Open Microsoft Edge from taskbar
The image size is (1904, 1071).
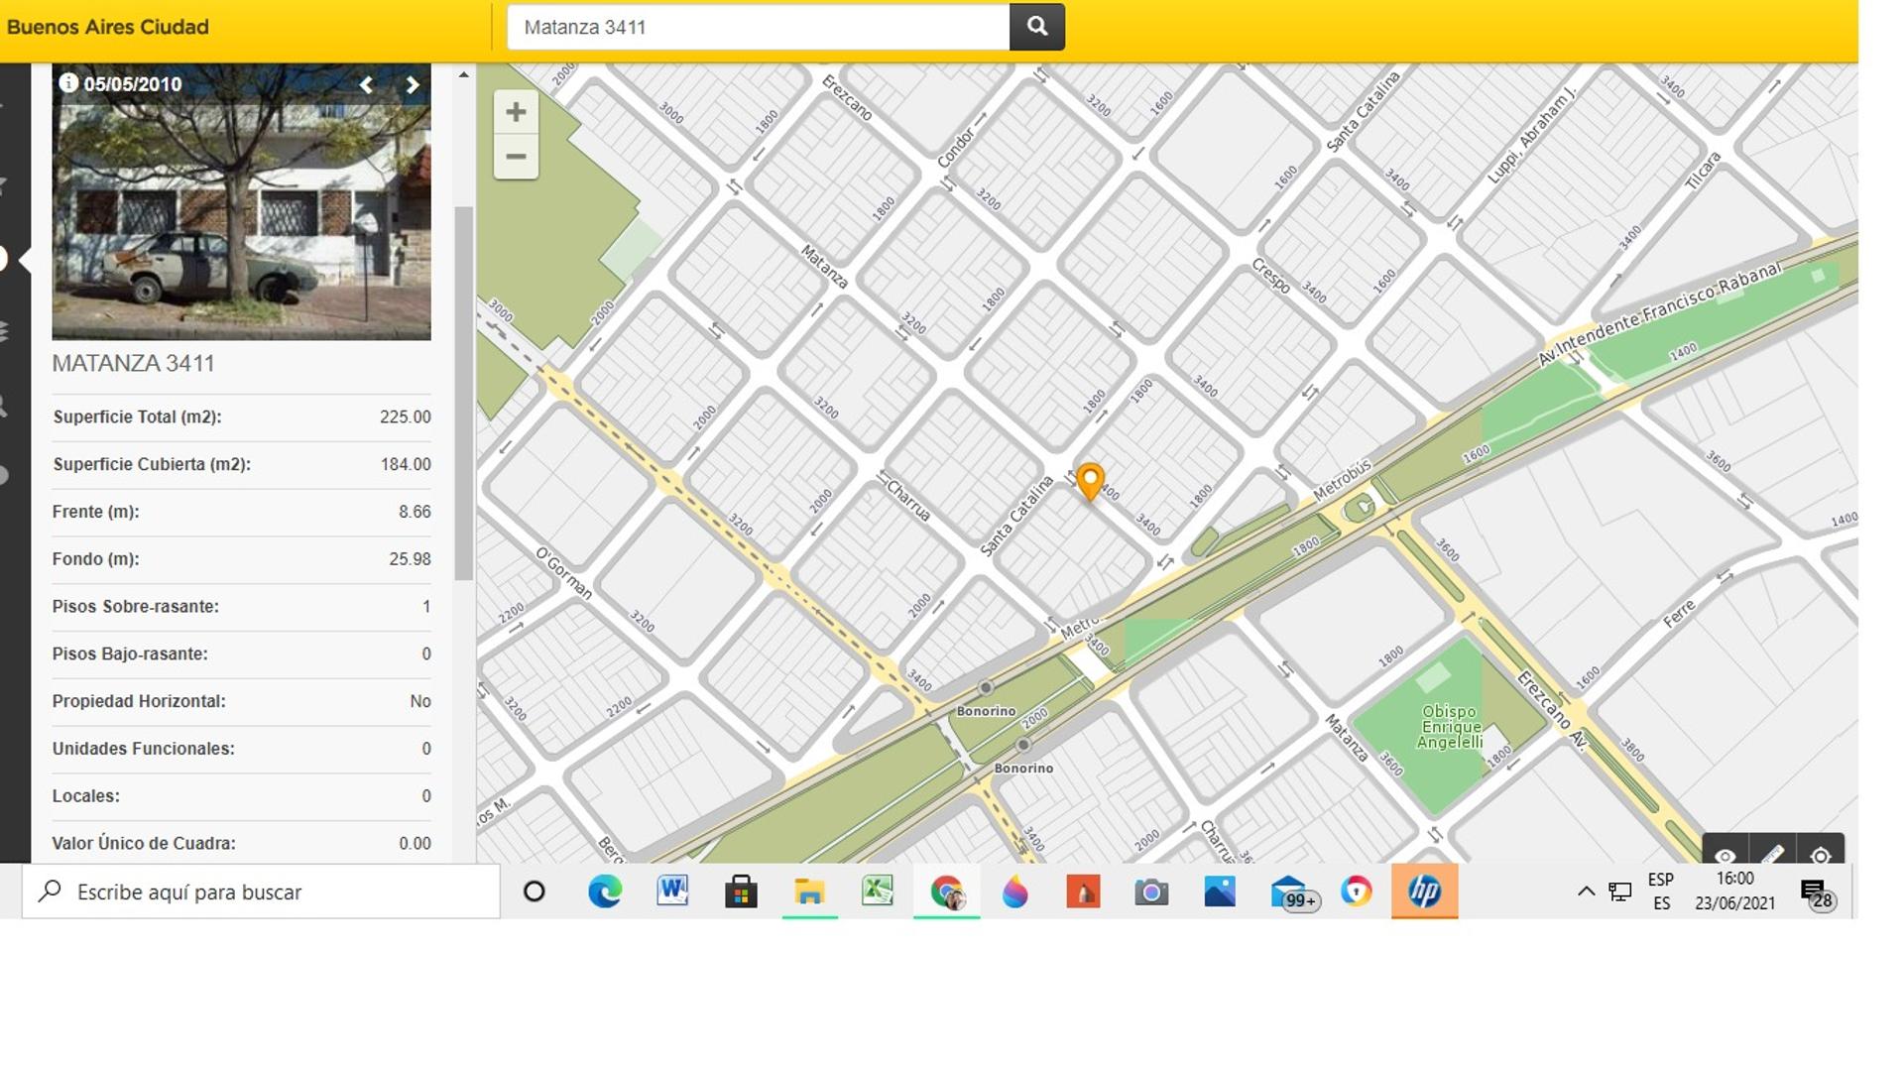point(604,892)
